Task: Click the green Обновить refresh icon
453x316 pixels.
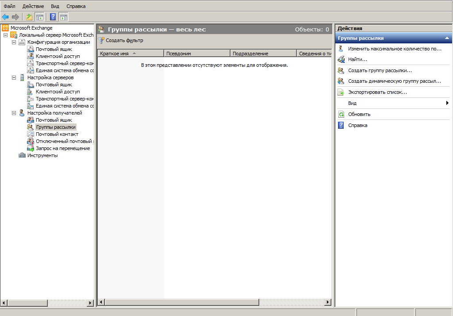Action: 341,114
